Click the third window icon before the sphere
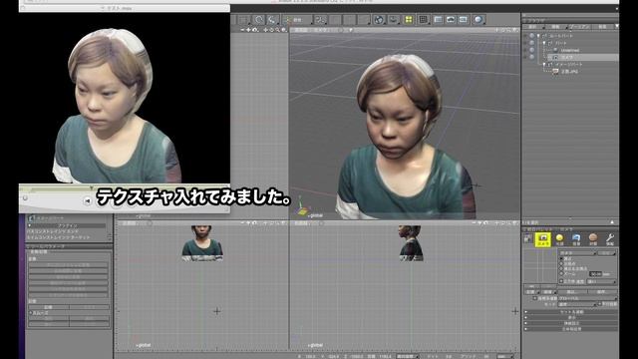The width and height of the screenshot is (638, 359). click(x=464, y=20)
